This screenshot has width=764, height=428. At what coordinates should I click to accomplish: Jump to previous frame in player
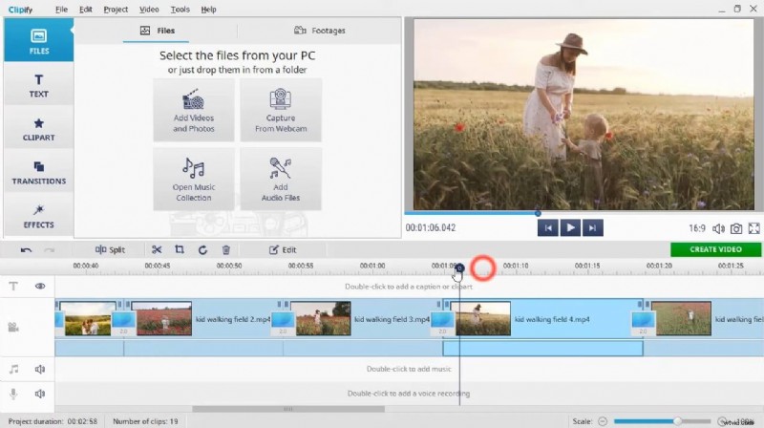pos(547,227)
